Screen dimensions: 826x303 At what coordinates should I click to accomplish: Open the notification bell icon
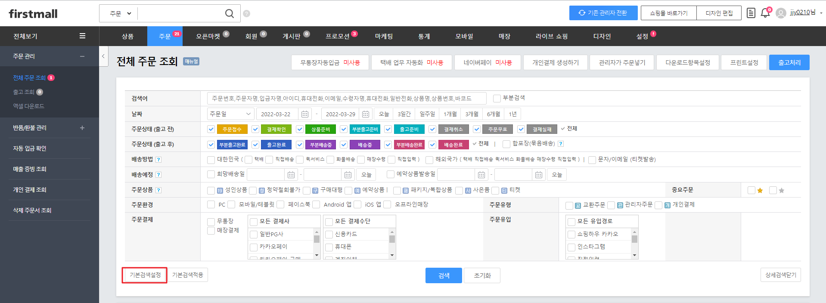click(x=765, y=13)
